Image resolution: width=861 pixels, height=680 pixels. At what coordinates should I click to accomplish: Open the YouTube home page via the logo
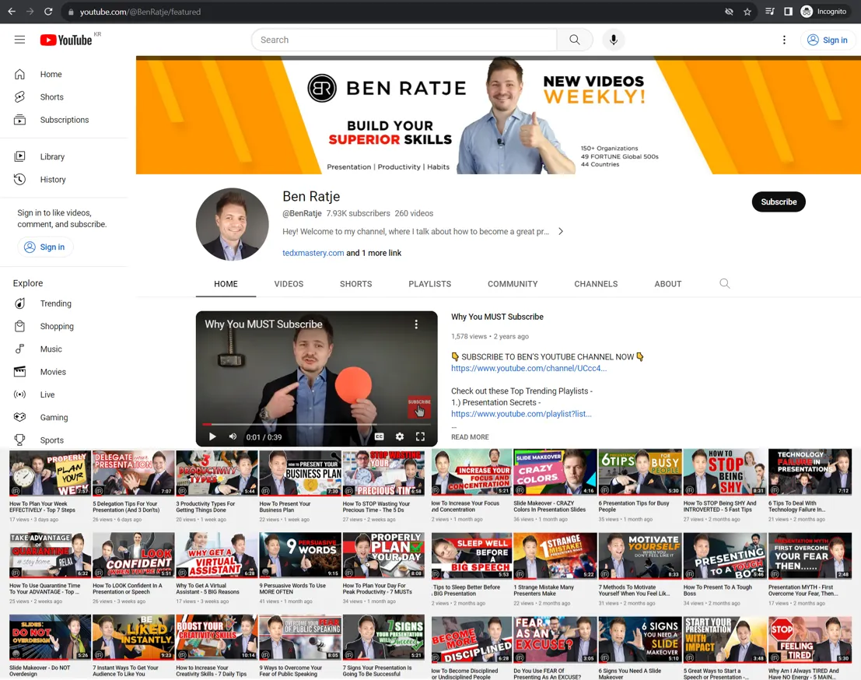coord(66,40)
